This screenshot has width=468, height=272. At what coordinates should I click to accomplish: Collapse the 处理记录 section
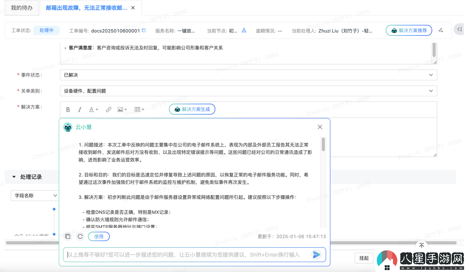pos(14,177)
